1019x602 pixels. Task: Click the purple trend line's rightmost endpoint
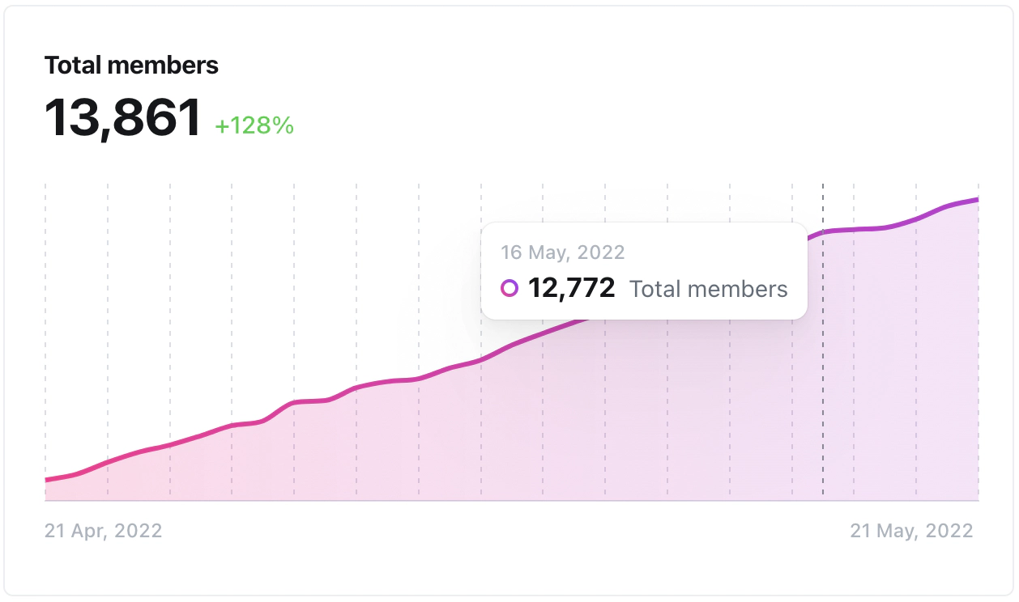click(977, 199)
